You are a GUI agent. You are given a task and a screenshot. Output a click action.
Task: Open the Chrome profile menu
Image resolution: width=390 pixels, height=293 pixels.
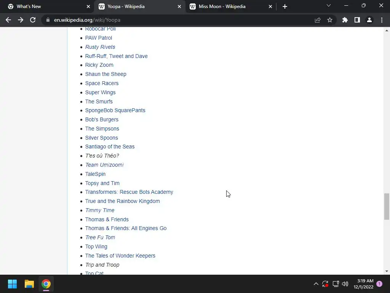click(369, 20)
